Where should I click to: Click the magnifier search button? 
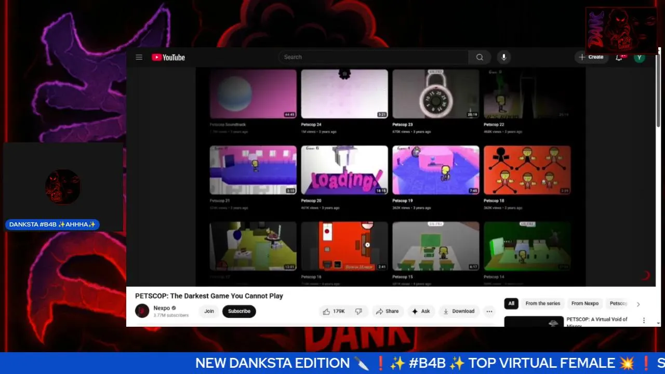[480, 57]
